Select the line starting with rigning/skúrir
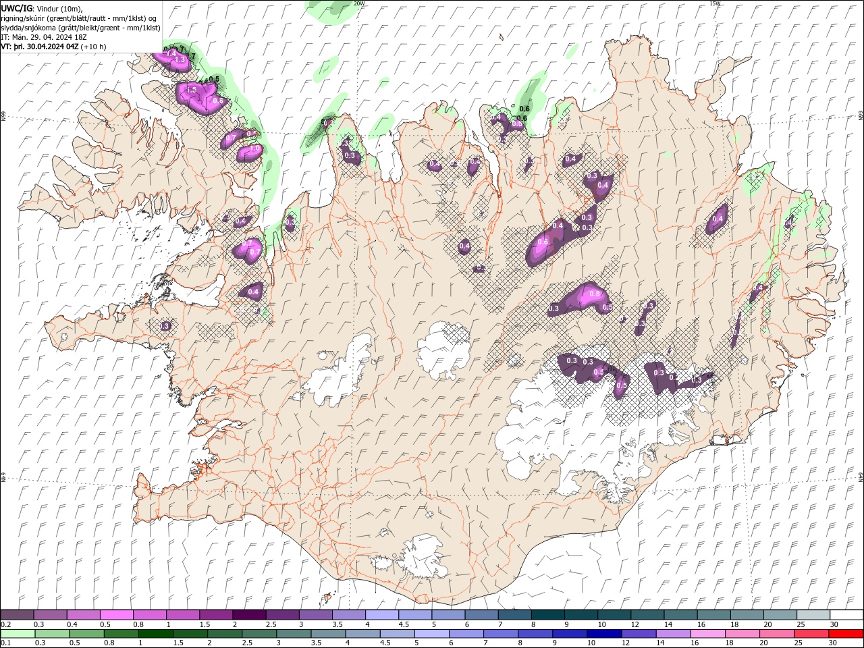 pos(79,18)
